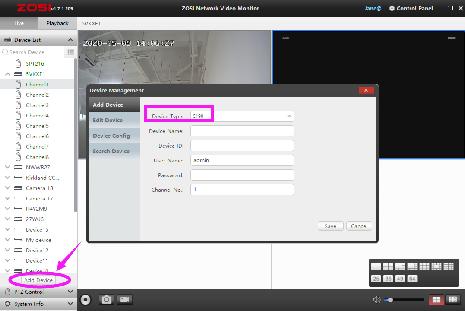Image resolution: width=465 pixels, height=311 pixels.
Task: Close the Device Management dialog
Action: [x=366, y=90]
